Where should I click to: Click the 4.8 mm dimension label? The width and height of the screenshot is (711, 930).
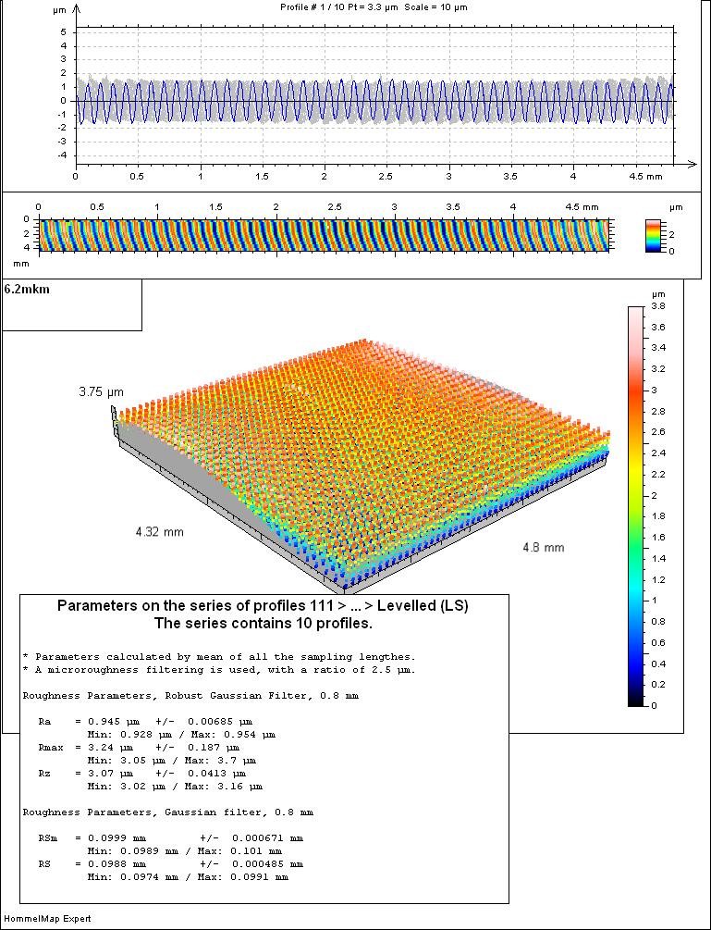point(543,547)
